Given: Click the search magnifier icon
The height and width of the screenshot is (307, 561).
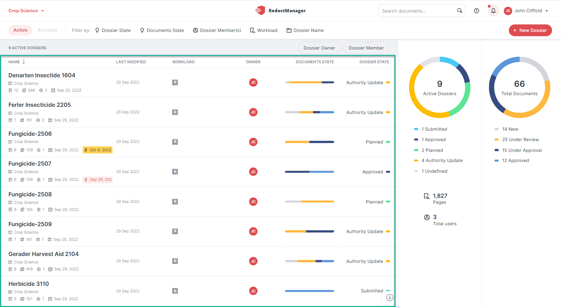Looking at the screenshot, I should (x=460, y=11).
